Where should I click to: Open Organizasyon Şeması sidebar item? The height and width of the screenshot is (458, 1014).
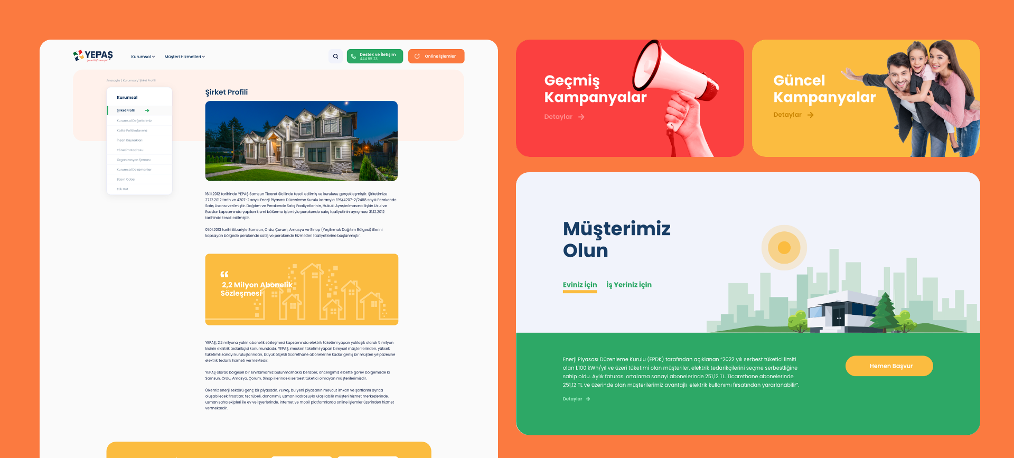(x=134, y=160)
